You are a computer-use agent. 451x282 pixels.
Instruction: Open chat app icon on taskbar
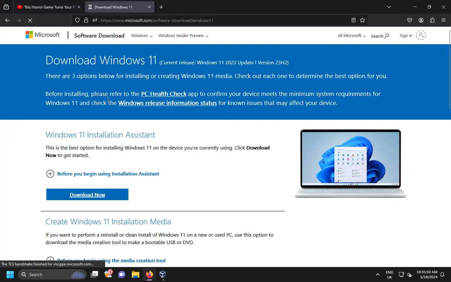(122, 274)
